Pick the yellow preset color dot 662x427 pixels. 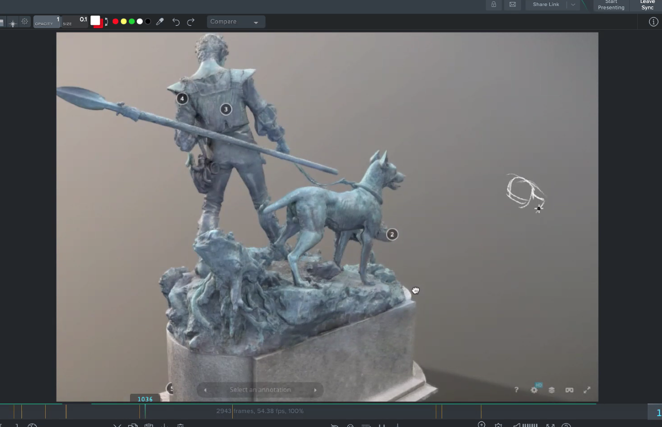pos(124,21)
